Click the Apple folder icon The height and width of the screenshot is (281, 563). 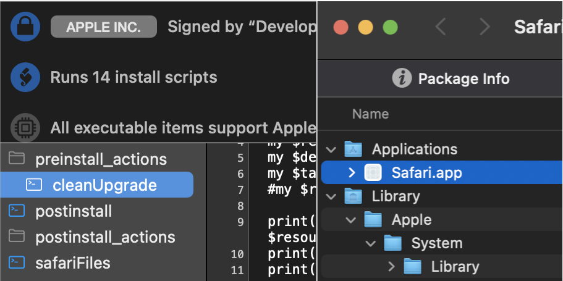(373, 219)
